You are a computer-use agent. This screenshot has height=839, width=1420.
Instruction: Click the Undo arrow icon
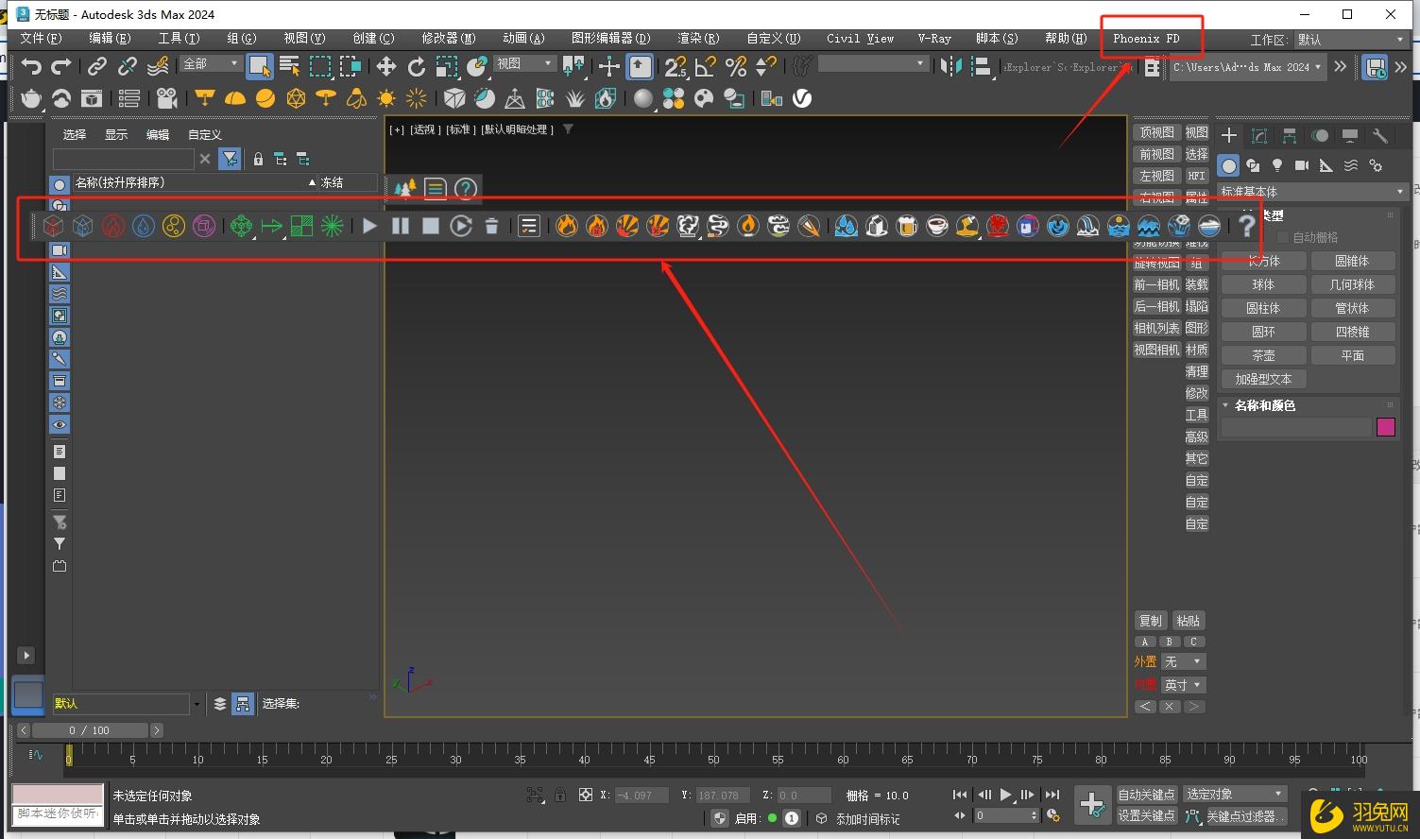(32, 66)
